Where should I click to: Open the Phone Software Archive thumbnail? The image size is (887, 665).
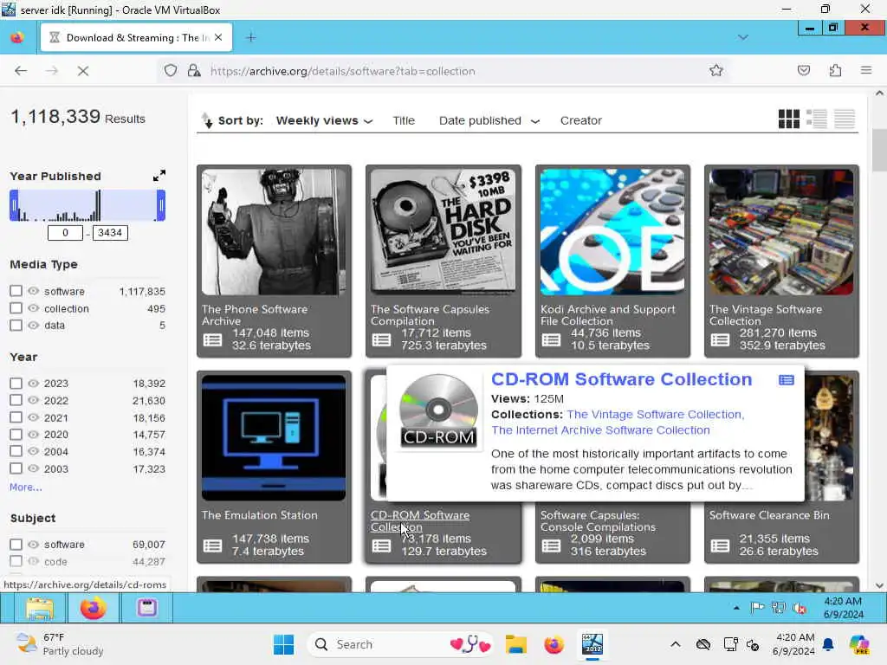click(274, 232)
